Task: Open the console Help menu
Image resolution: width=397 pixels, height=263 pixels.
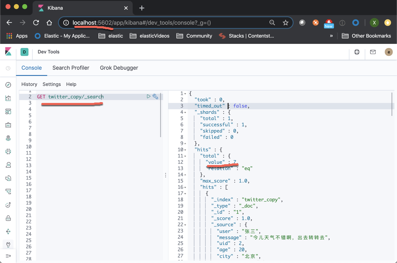Action: [71, 84]
